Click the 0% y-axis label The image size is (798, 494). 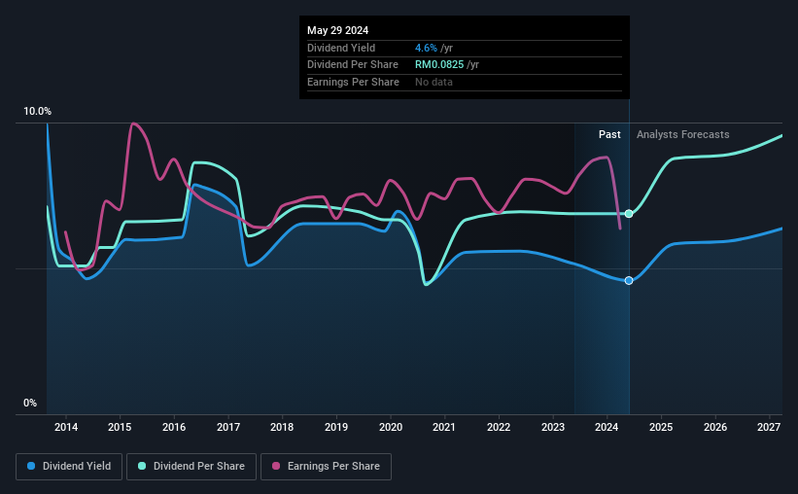point(30,404)
